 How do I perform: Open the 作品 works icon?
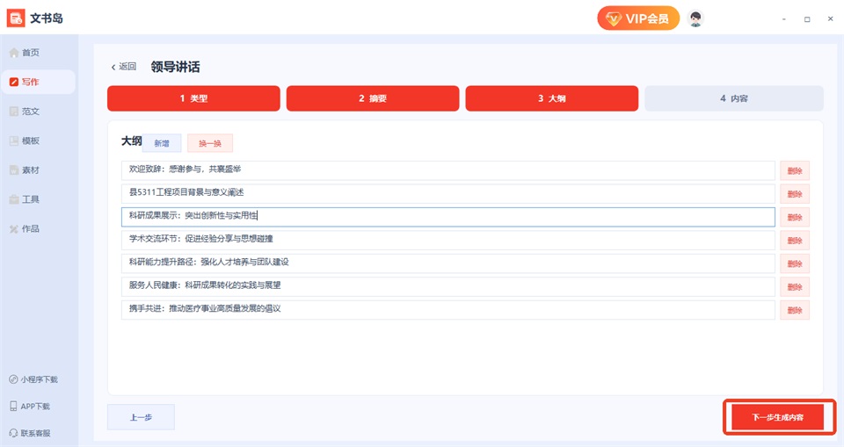click(x=14, y=229)
